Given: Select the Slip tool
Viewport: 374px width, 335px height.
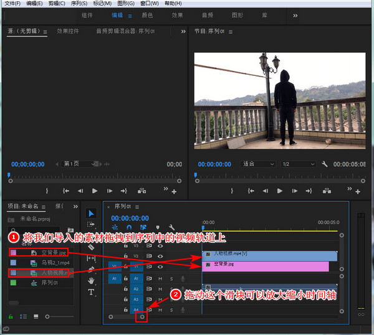Looking at the screenshot, I should pos(91,258).
